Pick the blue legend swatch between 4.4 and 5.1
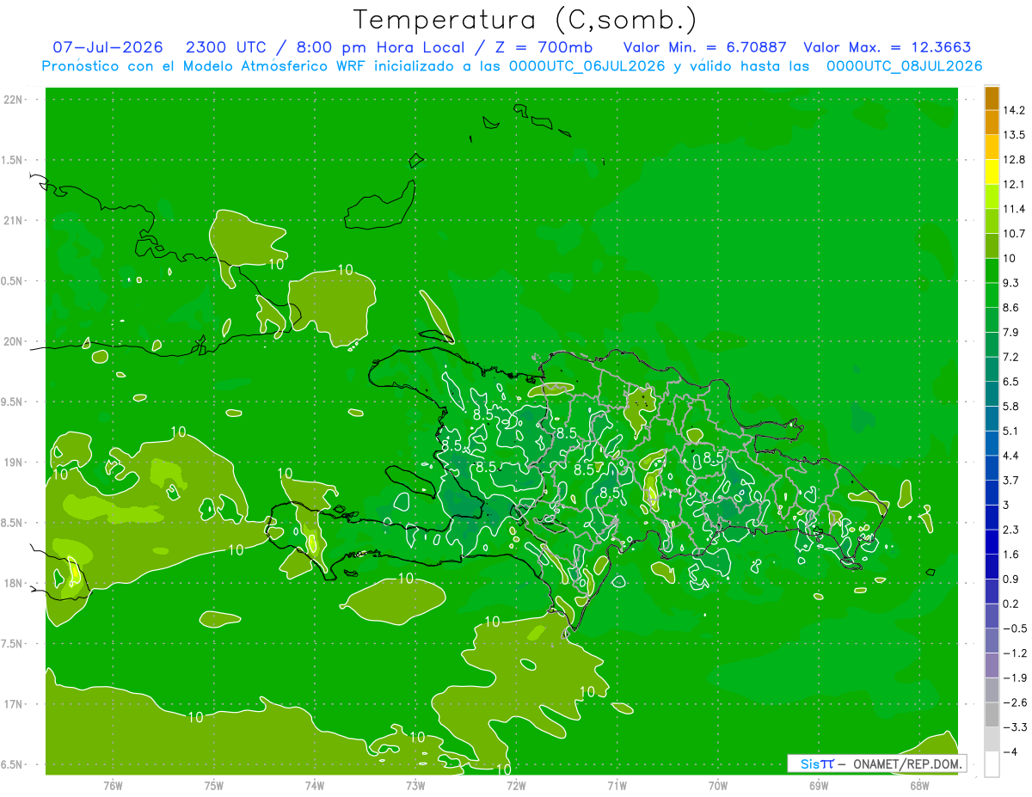This screenshot has width=1032, height=797. [992, 444]
